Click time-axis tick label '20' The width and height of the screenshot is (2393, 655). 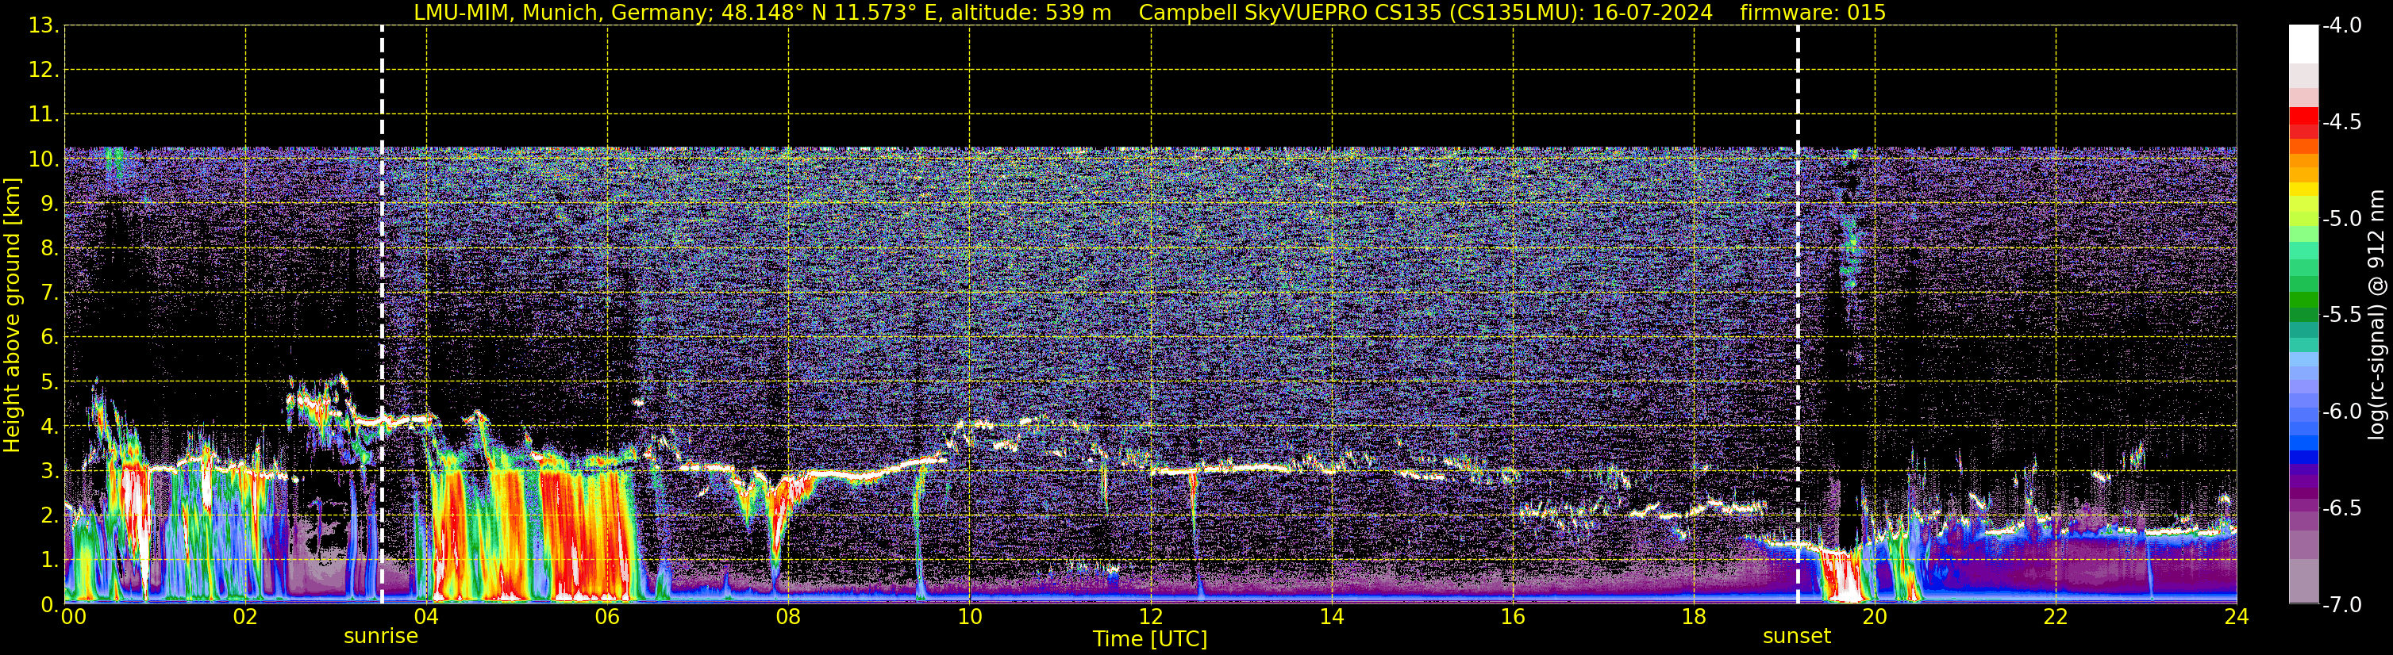click(1875, 617)
